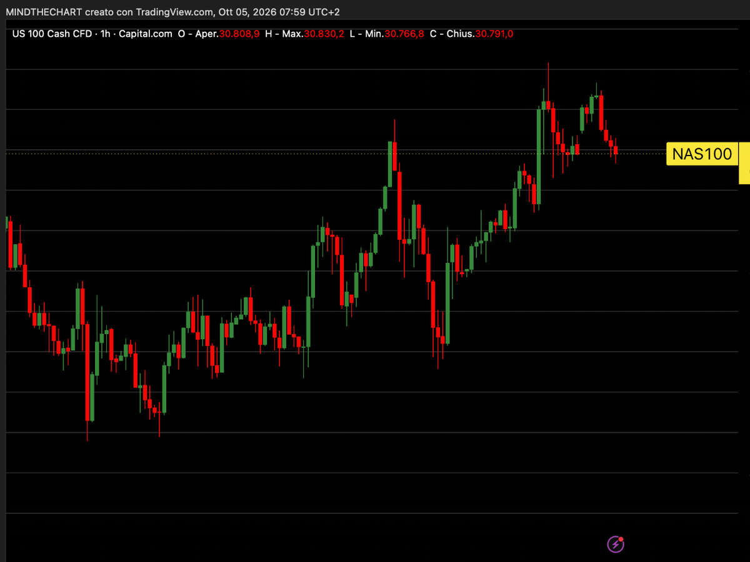This screenshot has width=750, height=562.
Task: Click the yellow price tag at right edge
Action: [x=744, y=162]
